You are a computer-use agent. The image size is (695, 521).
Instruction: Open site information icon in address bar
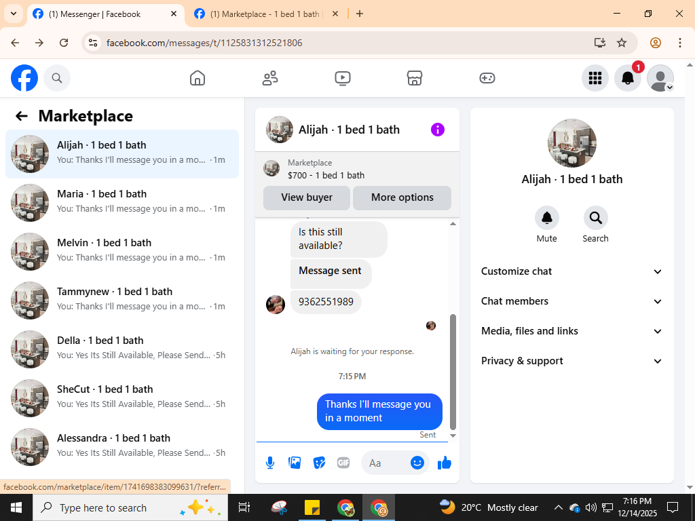[92, 43]
